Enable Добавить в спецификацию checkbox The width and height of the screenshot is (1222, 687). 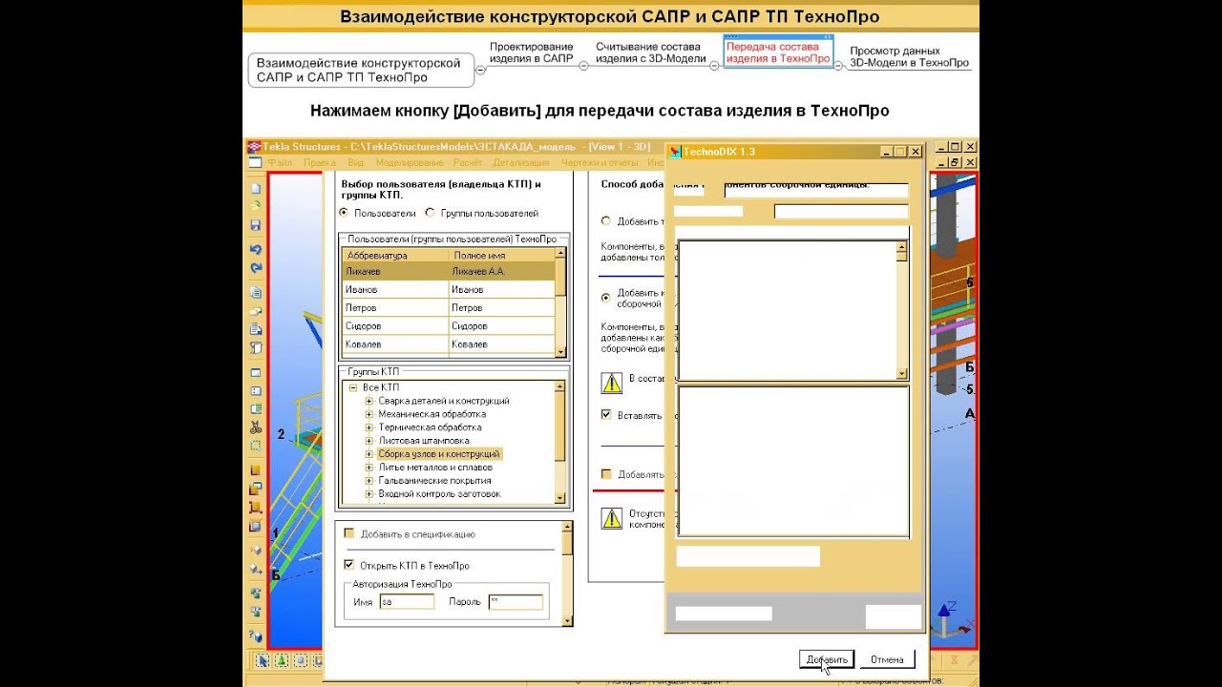348,534
